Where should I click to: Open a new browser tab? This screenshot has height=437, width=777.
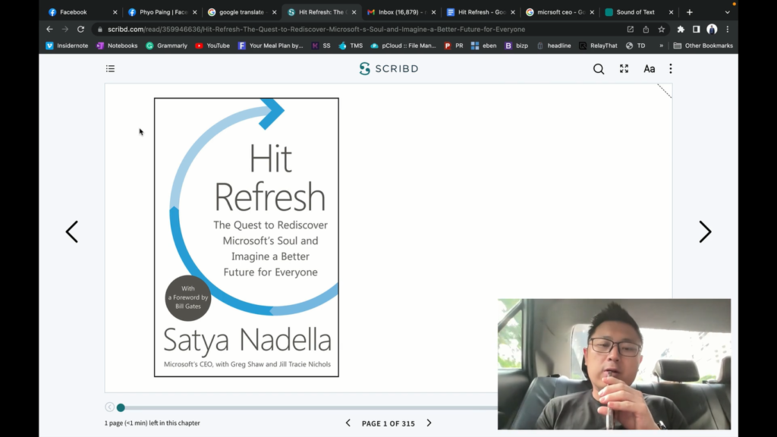pyautogui.click(x=689, y=12)
